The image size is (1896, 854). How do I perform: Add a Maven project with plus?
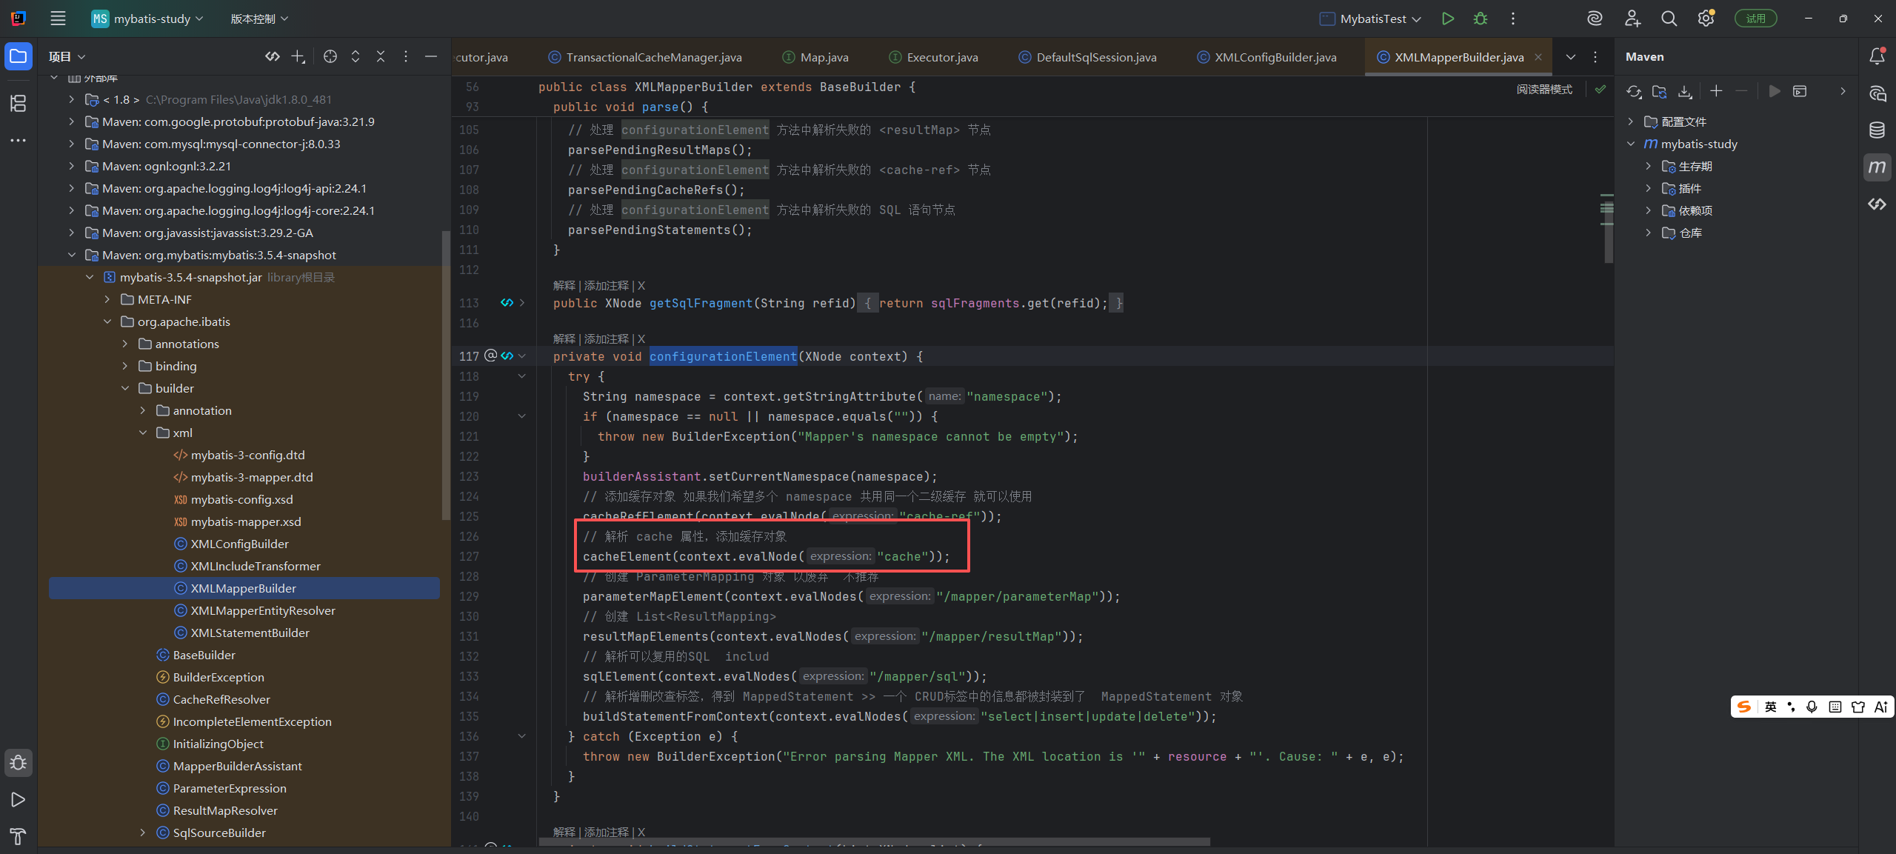1716,91
